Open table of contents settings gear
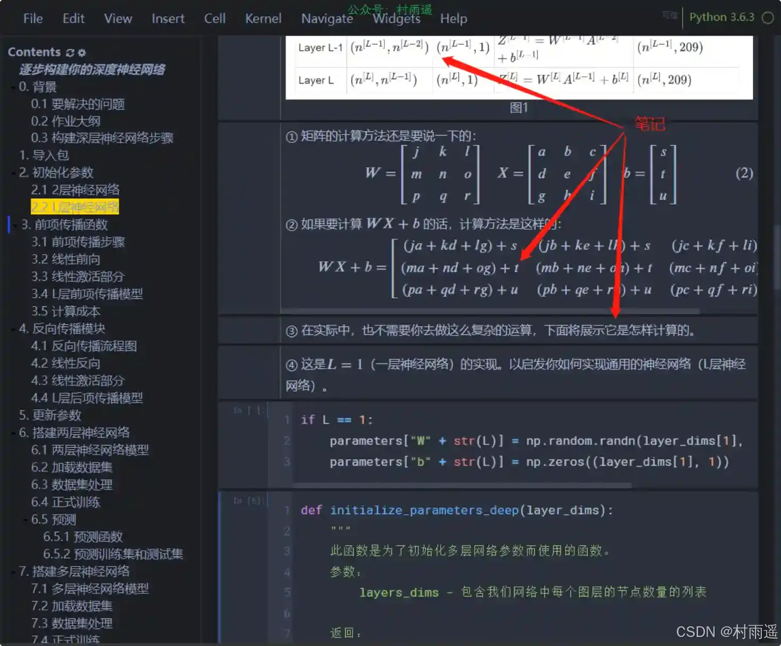The width and height of the screenshot is (781, 646). pyautogui.click(x=82, y=53)
